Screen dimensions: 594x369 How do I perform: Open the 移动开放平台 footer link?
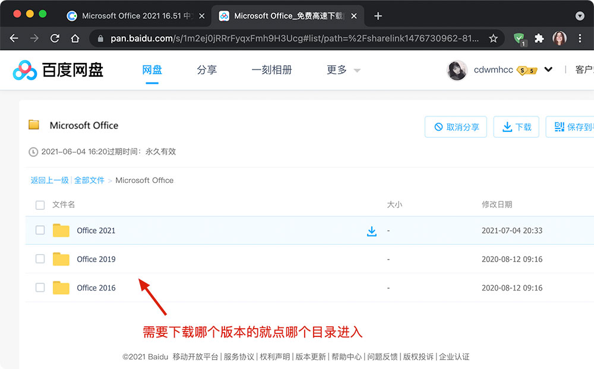pos(195,357)
